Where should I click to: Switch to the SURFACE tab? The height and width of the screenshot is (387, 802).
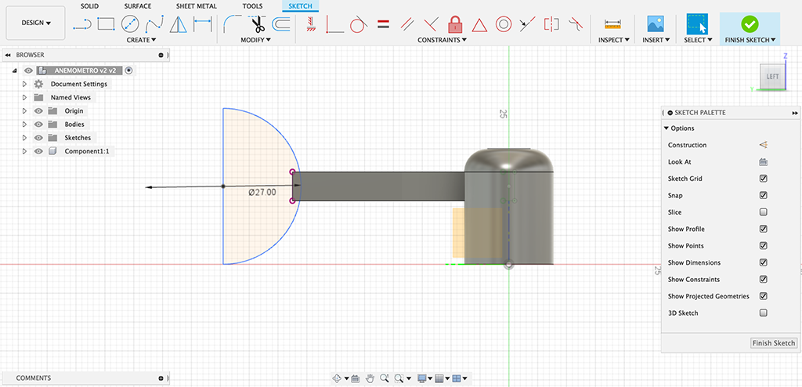pos(138,6)
